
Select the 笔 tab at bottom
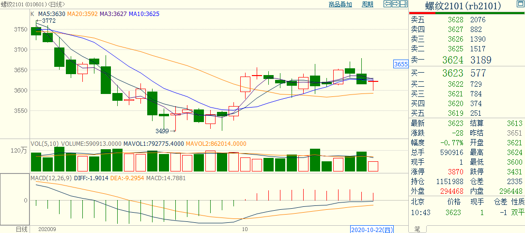point(417,229)
